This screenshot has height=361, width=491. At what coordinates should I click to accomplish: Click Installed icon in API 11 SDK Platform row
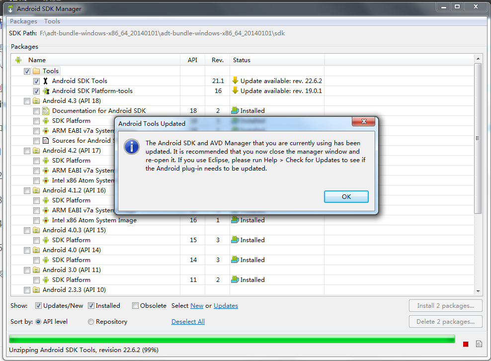[x=235, y=280]
